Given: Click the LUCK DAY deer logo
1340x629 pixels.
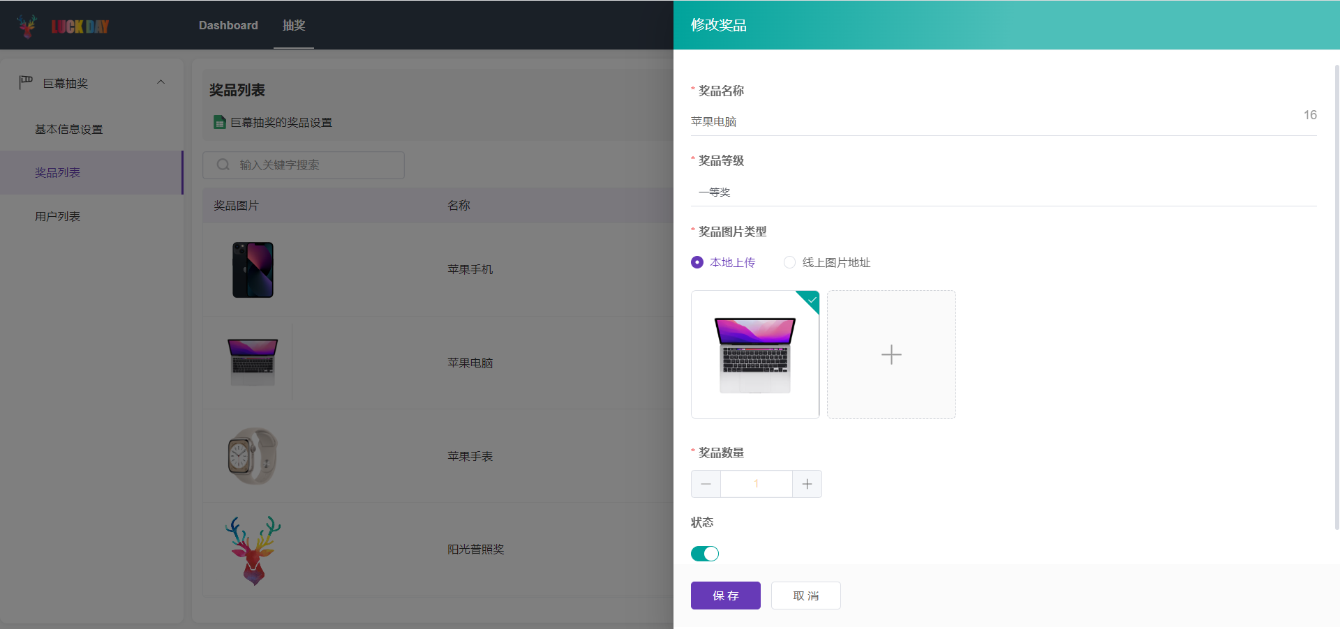Looking at the screenshot, I should pos(28,26).
